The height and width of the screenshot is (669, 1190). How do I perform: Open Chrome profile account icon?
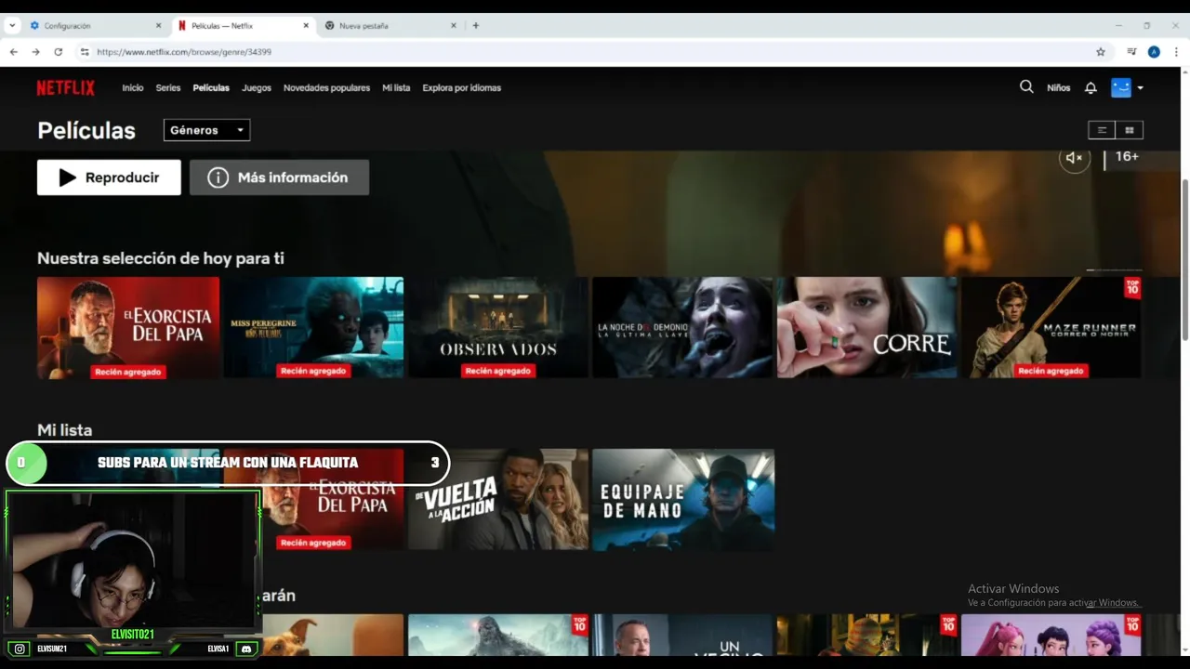click(x=1154, y=52)
